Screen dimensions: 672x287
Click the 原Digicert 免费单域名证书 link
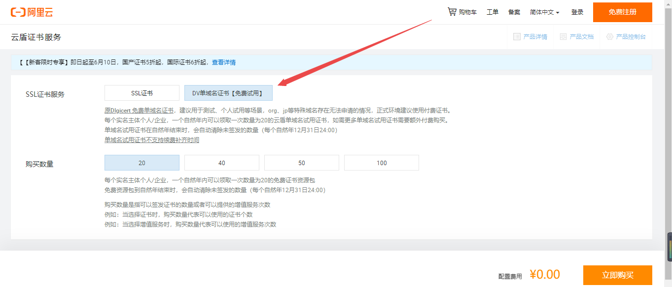click(x=139, y=111)
